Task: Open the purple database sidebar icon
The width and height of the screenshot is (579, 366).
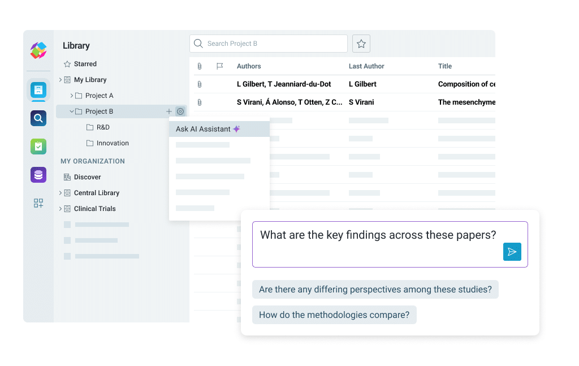Action: [38, 175]
